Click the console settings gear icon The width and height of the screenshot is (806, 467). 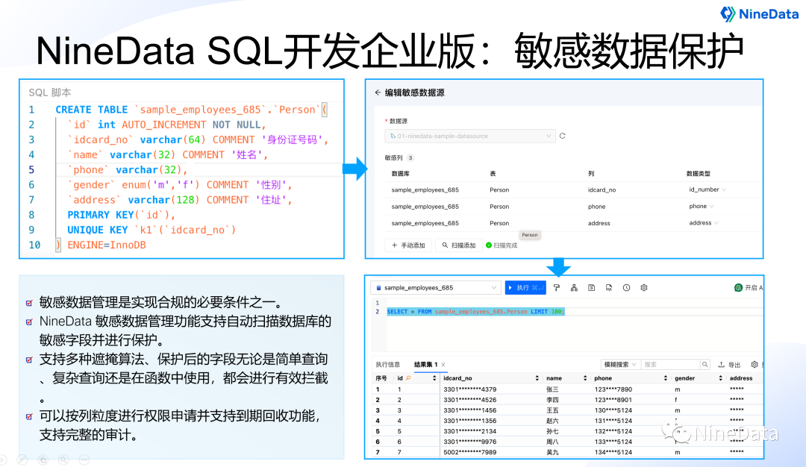(644, 288)
